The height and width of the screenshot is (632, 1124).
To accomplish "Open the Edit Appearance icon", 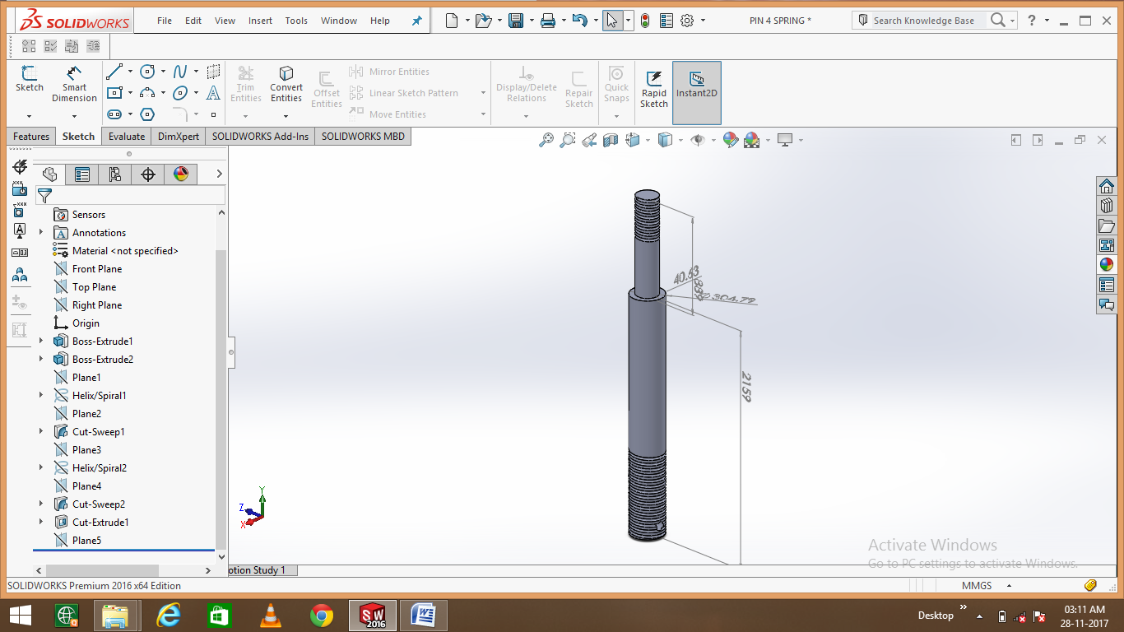I will coord(731,140).
